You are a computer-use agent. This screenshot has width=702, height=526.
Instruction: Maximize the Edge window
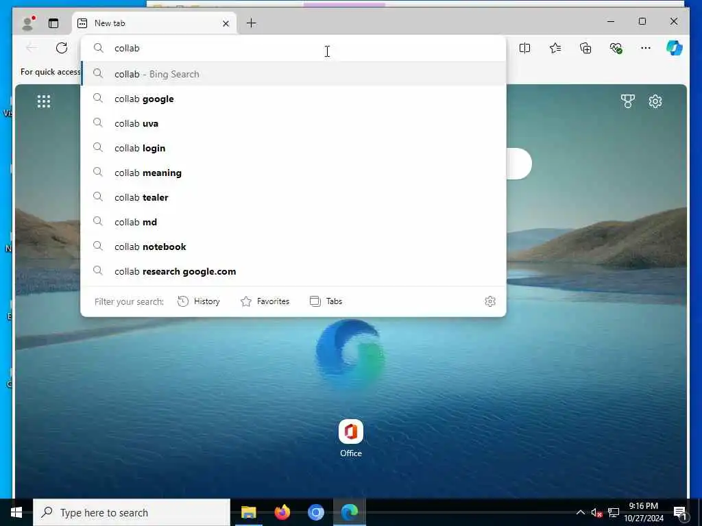click(x=642, y=21)
